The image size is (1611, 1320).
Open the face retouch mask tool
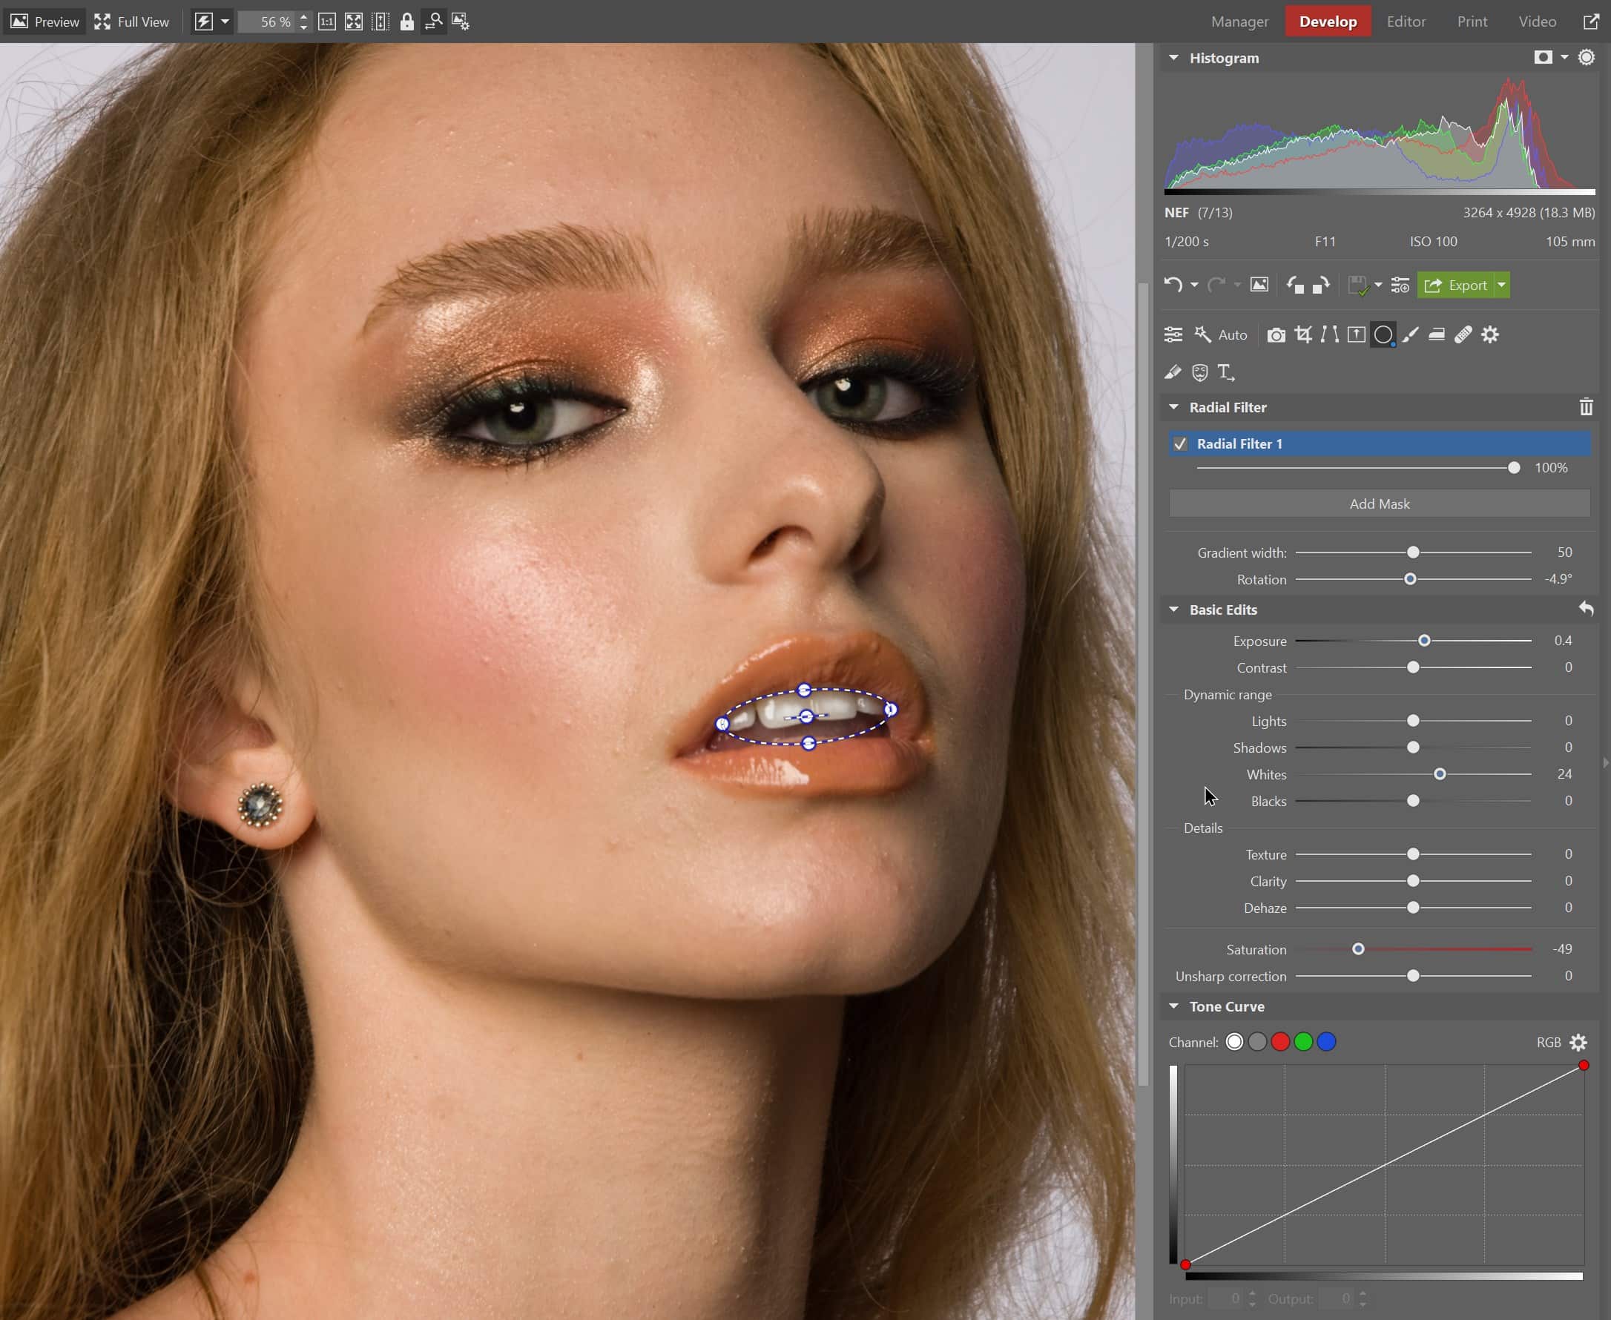[x=1199, y=372]
